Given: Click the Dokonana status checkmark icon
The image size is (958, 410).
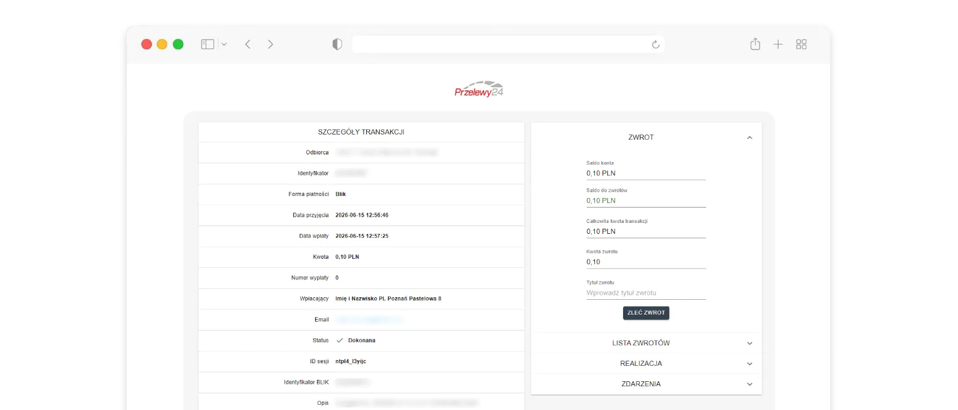Looking at the screenshot, I should pos(339,340).
